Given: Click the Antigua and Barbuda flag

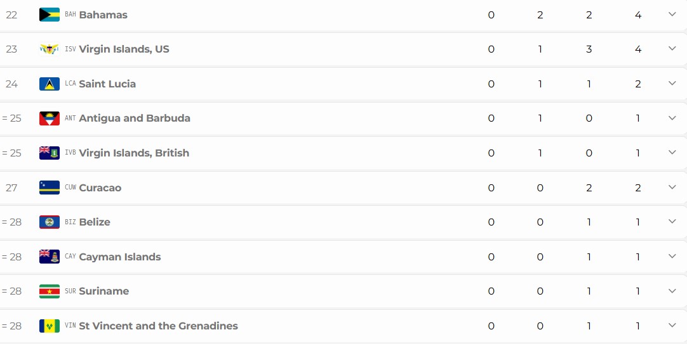Looking at the screenshot, I should click(x=50, y=118).
